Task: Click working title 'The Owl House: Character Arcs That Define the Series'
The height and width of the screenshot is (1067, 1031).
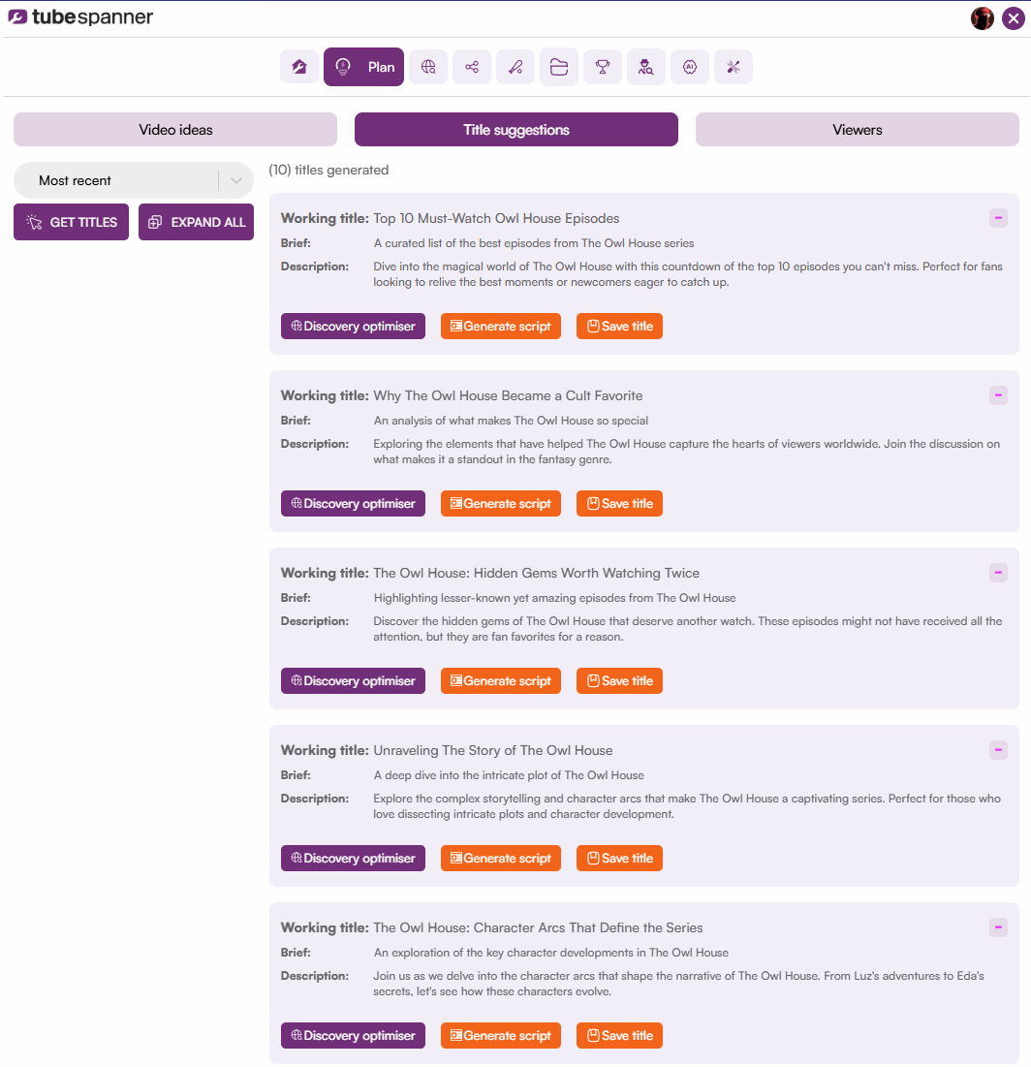Action: click(538, 927)
